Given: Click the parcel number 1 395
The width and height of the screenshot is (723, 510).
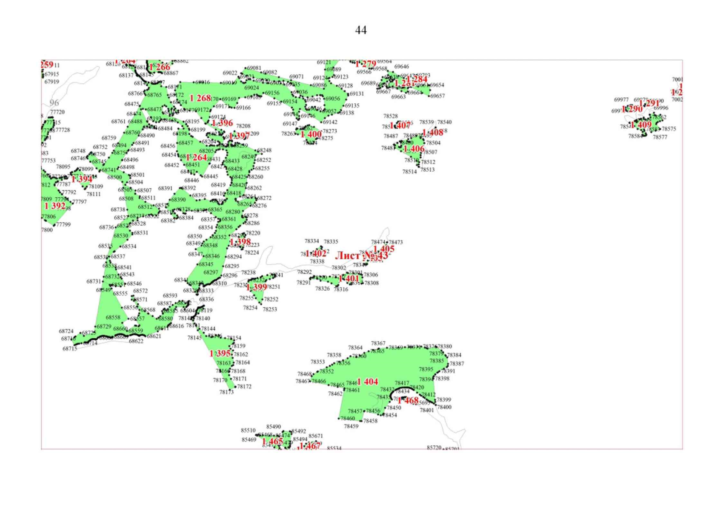Looking at the screenshot, I should (220, 354).
